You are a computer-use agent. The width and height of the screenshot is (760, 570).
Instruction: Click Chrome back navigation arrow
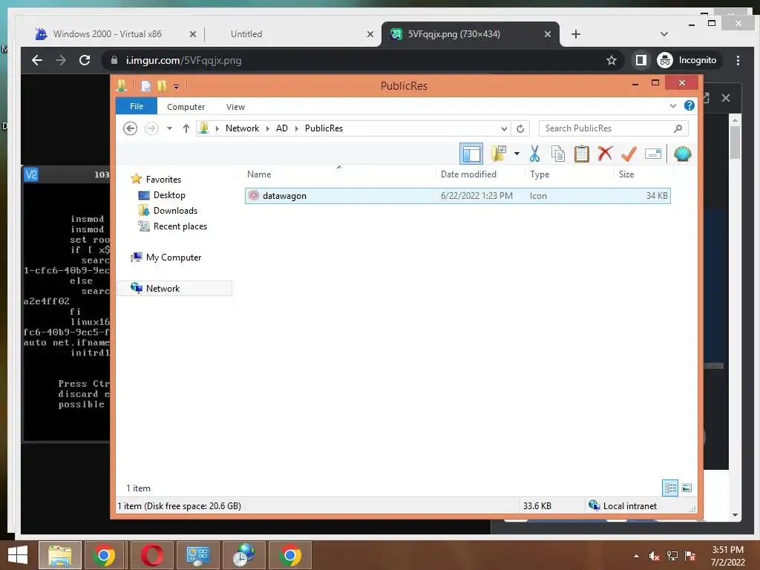37,60
